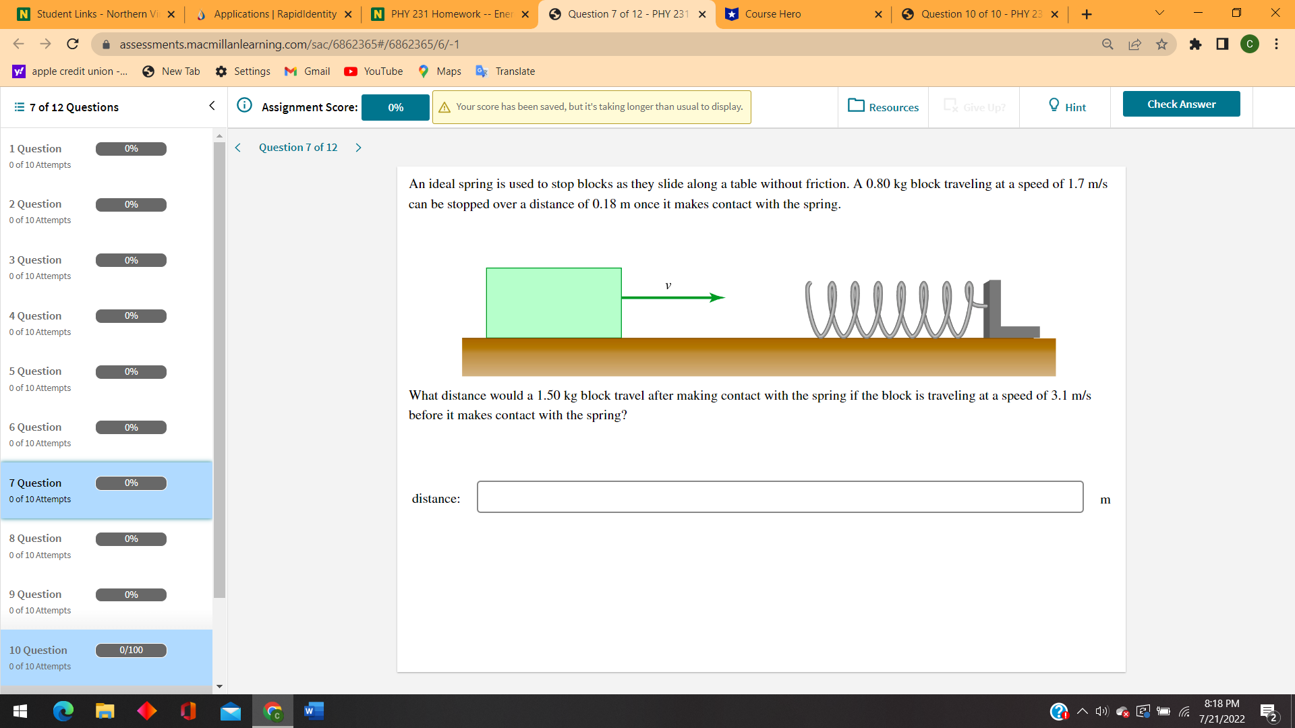
Task: Click the zoom magnifier in address bar
Action: pos(1107,44)
